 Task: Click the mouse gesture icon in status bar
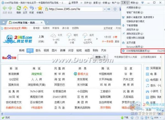click(142, 118)
